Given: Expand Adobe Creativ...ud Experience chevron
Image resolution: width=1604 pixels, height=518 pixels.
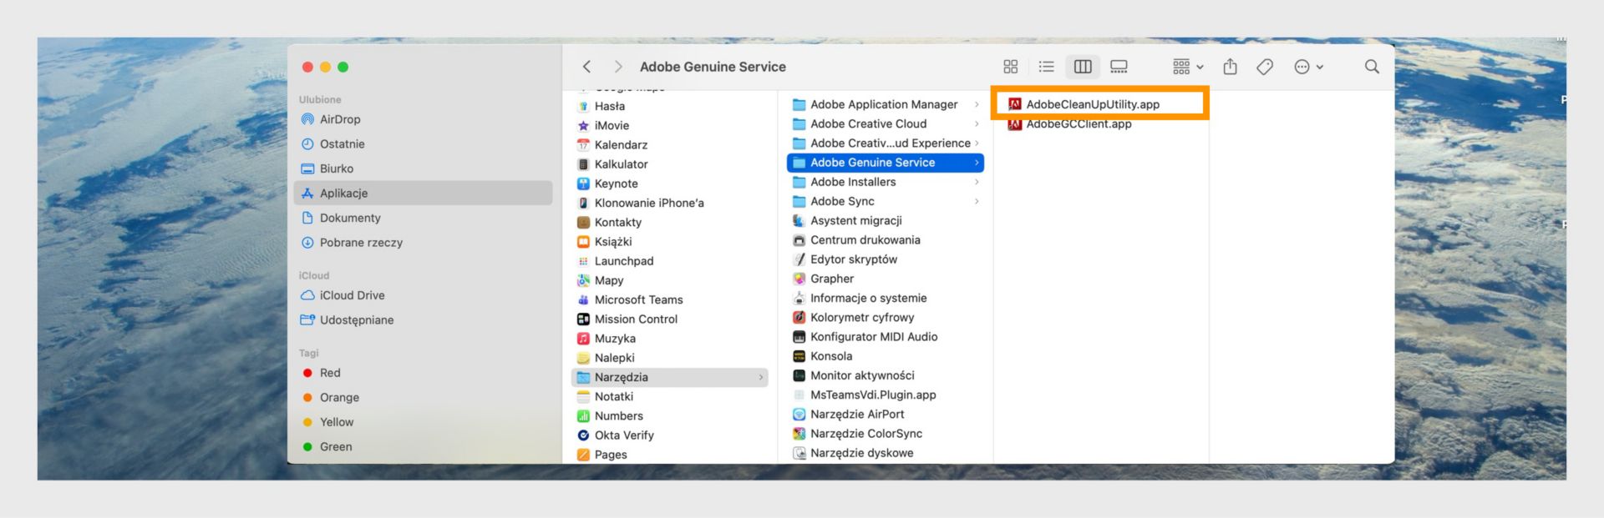Looking at the screenshot, I should pyautogui.click(x=977, y=143).
